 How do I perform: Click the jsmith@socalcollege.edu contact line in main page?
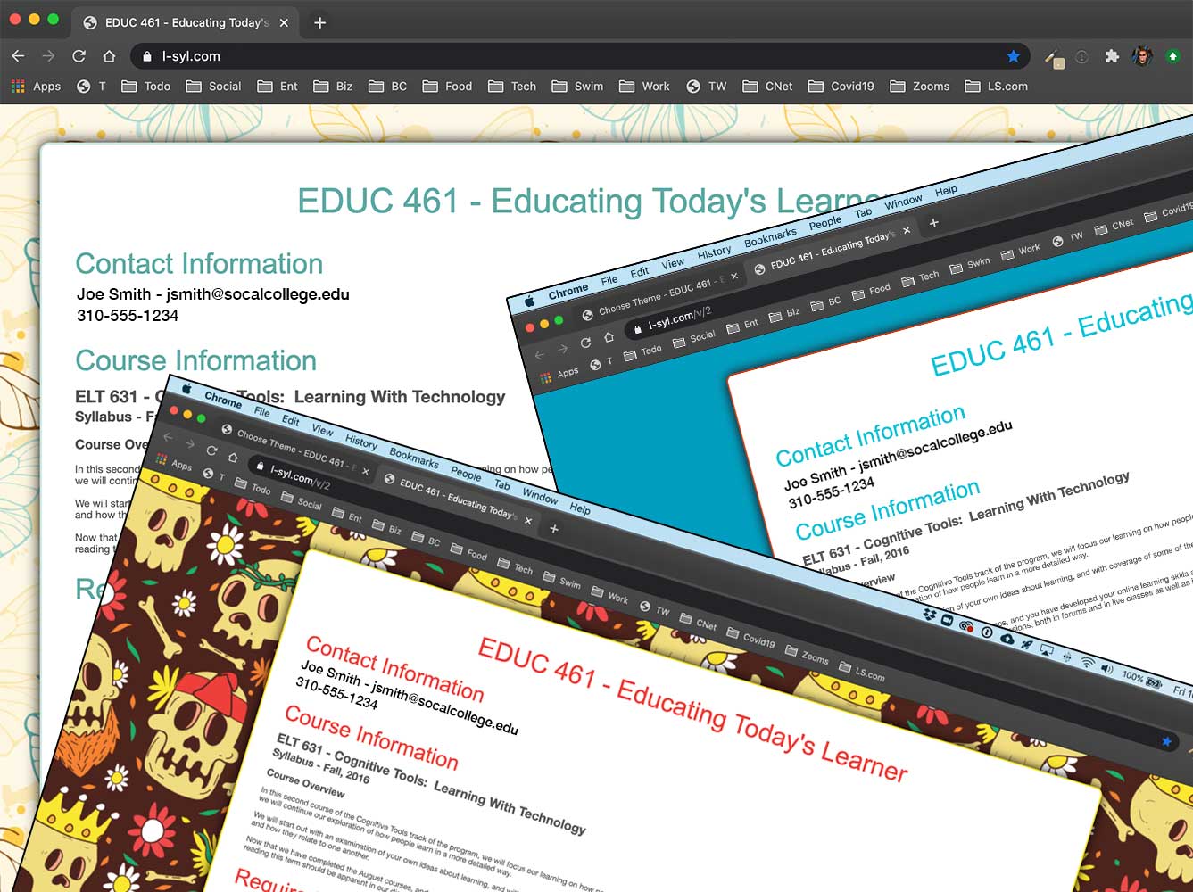coord(213,294)
